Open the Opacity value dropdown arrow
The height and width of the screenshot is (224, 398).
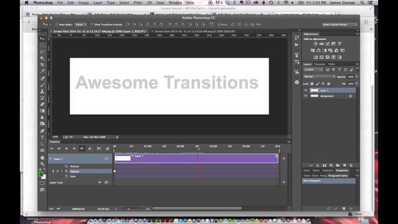tap(356, 77)
